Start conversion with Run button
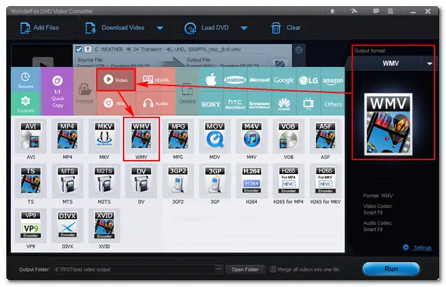This screenshot has height=287, width=446. pos(391,269)
